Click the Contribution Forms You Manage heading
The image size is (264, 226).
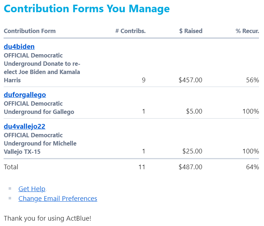click(x=87, y=9)
